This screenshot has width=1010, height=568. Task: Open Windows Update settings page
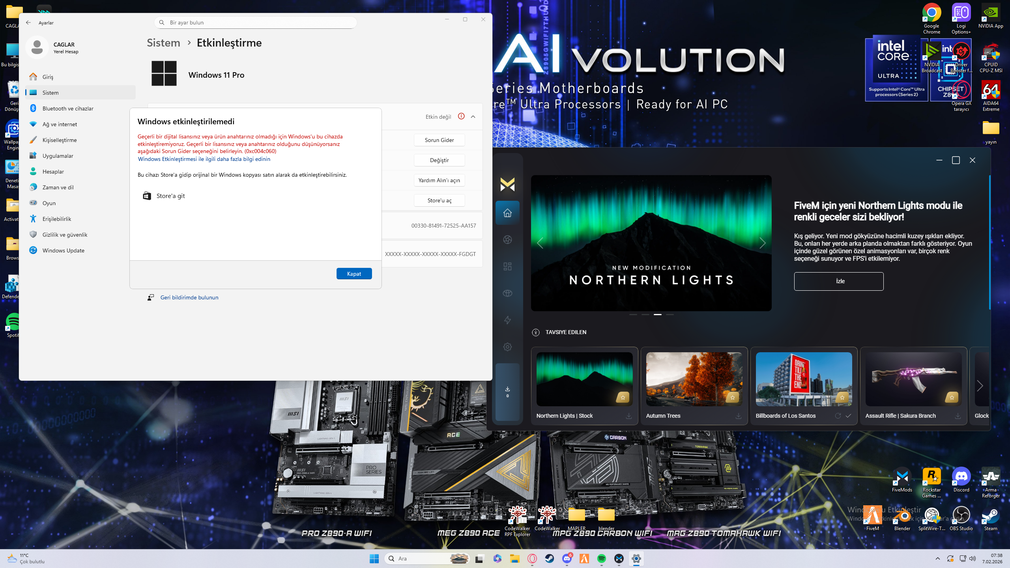coord(80,250)
